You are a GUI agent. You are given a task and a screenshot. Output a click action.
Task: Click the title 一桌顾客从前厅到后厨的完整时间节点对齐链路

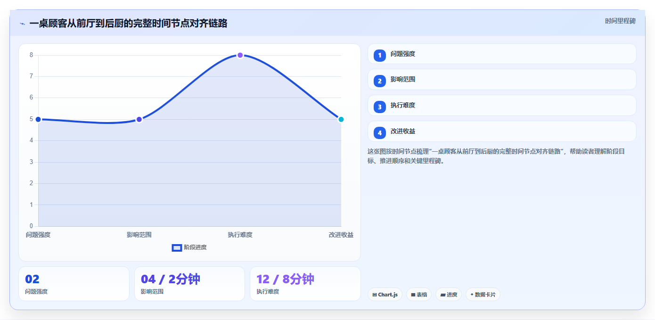click(x=128, y=24)
